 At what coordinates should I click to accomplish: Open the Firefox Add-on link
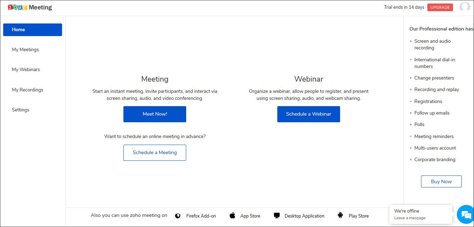point(201,216)
